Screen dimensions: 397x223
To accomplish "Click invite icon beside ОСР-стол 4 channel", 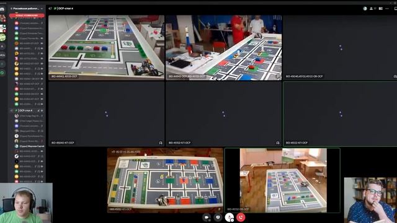I will (x=38, y=110).
